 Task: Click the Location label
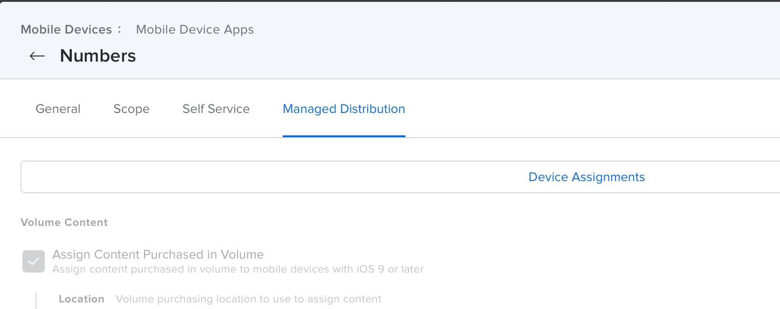point(82,299)
